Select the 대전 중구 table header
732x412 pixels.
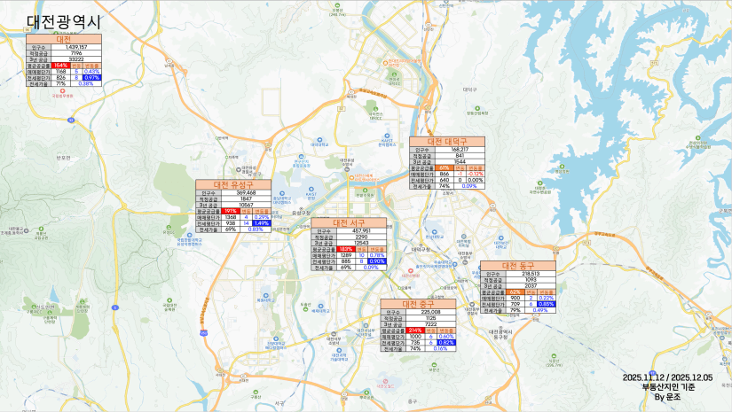tap(418, 304)
